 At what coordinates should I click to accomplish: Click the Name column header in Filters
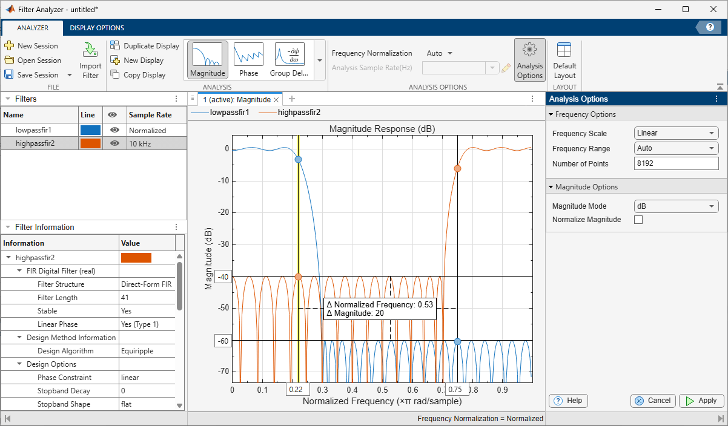39,114
